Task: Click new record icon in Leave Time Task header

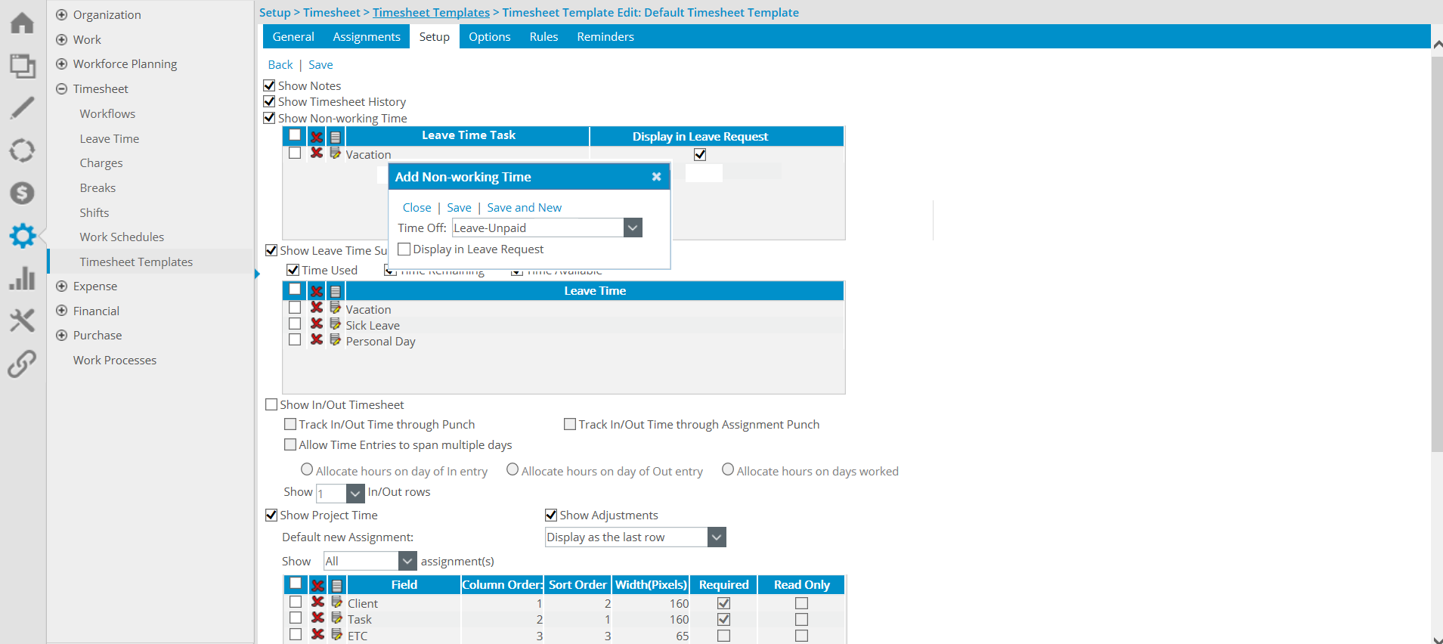Action: [335, 137]
